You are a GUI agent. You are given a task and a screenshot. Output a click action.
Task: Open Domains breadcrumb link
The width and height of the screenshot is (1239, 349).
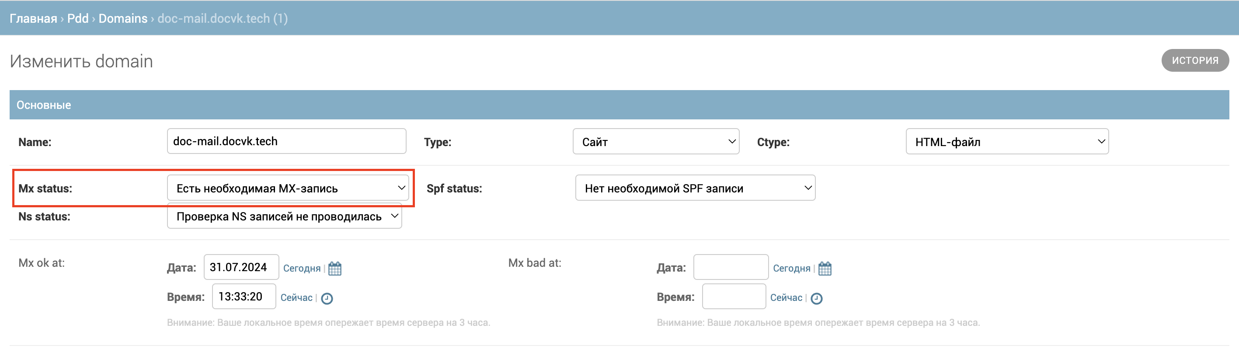tap(123, 18)
